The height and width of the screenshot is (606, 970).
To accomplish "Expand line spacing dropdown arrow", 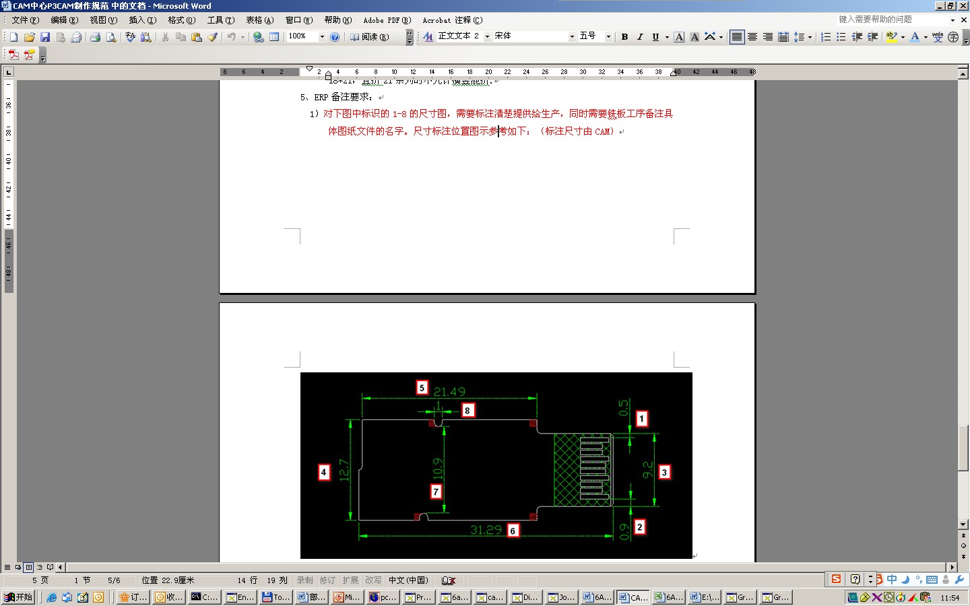I will [x=810, y=37].
